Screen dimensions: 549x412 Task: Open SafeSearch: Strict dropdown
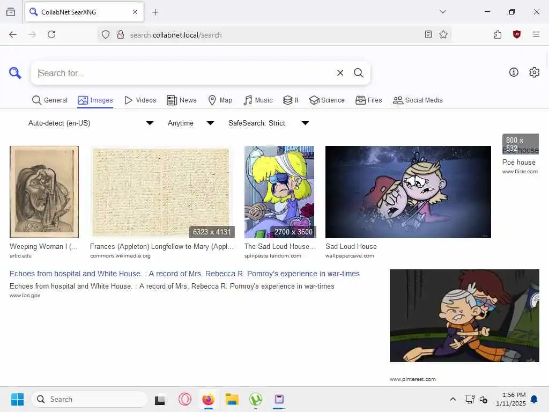[x=269, y=123]
